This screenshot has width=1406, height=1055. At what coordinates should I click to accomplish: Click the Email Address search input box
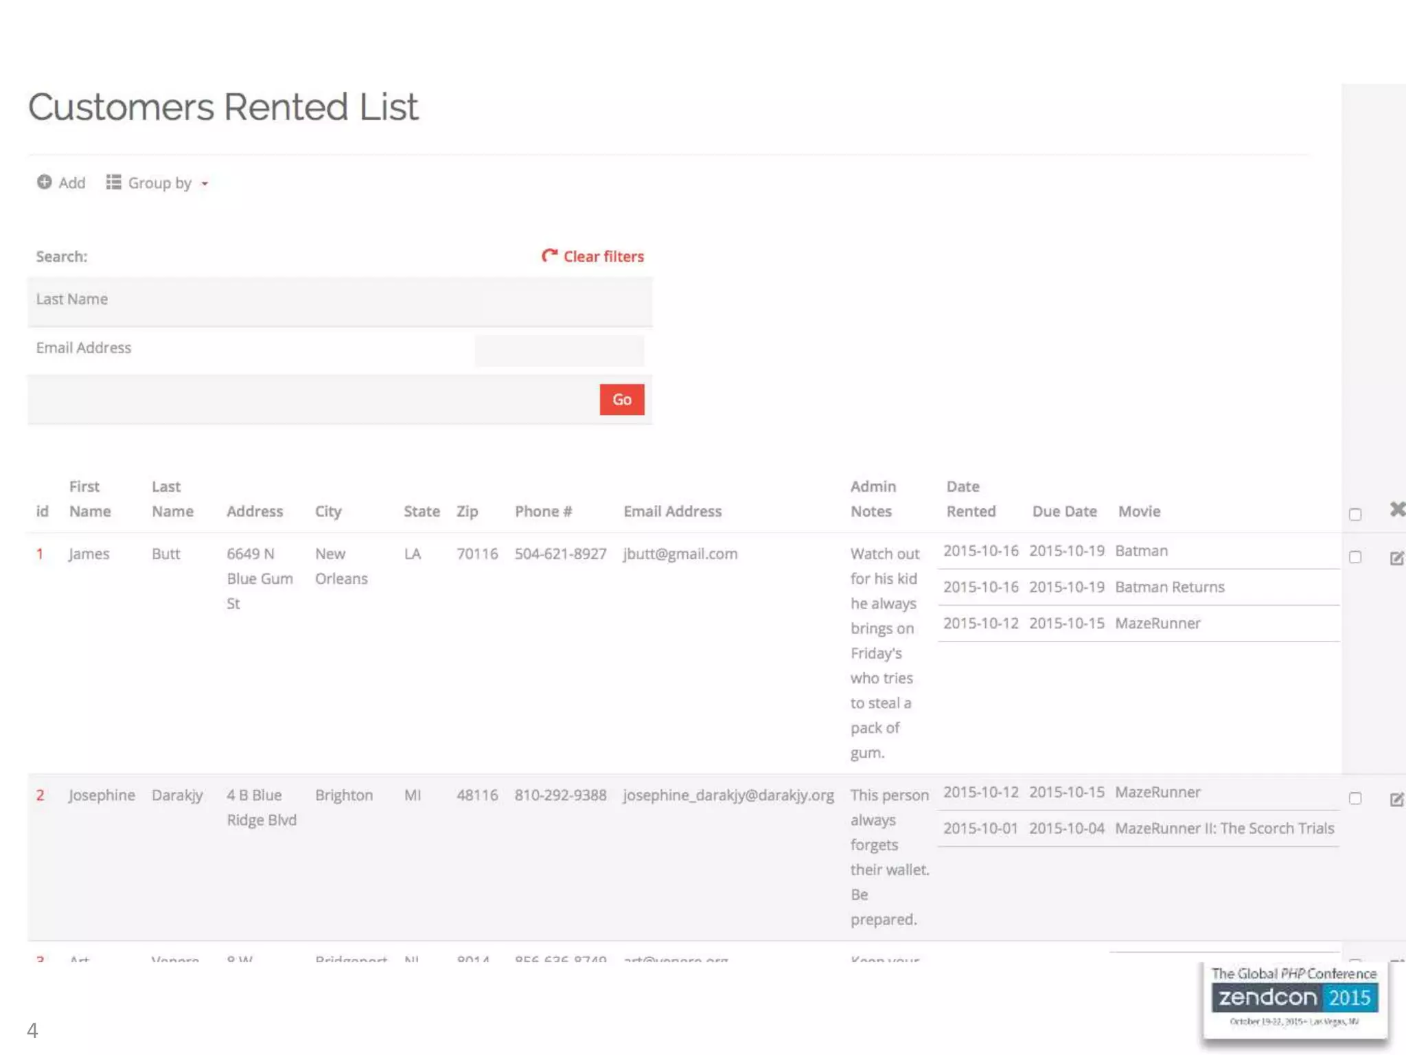click(x=558, y=350)
